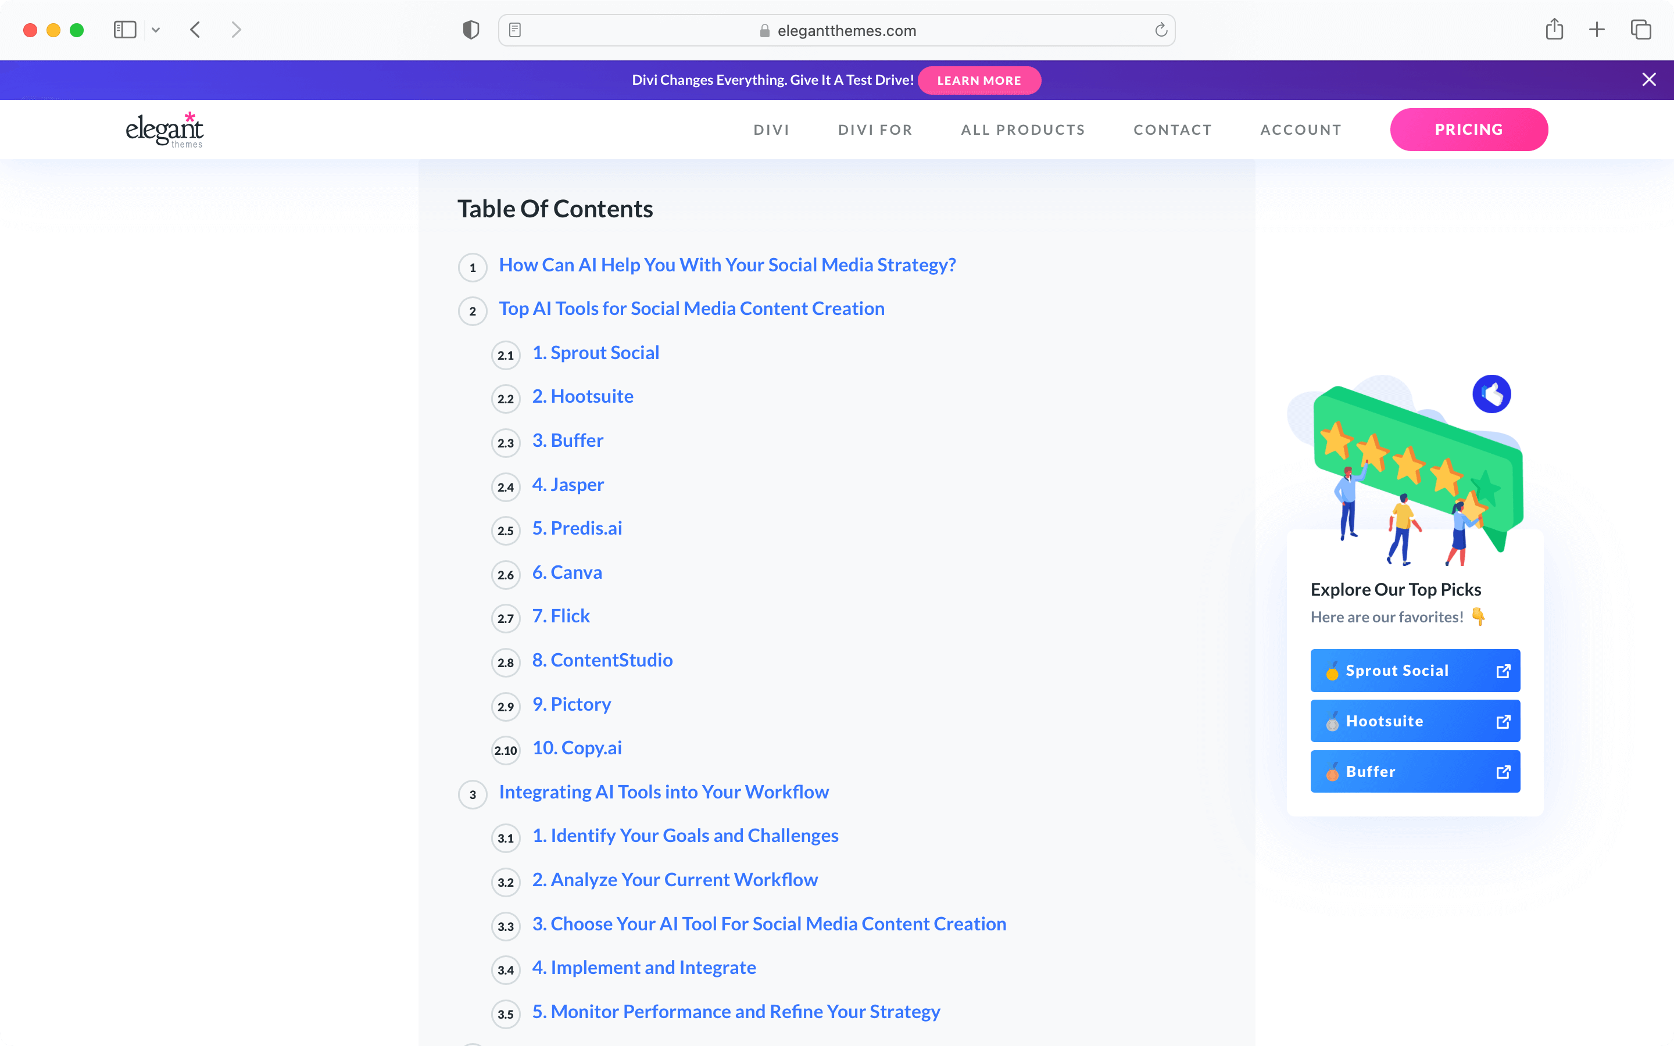The width and height of the screenshot is (1674, 1046).
Task: Click the 2.10 contents marker circle
Action: pos(506,751)
